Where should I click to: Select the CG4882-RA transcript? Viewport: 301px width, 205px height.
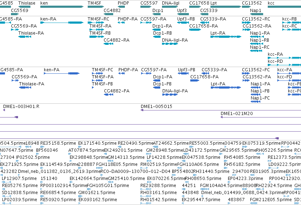click(x=108, y=44)
